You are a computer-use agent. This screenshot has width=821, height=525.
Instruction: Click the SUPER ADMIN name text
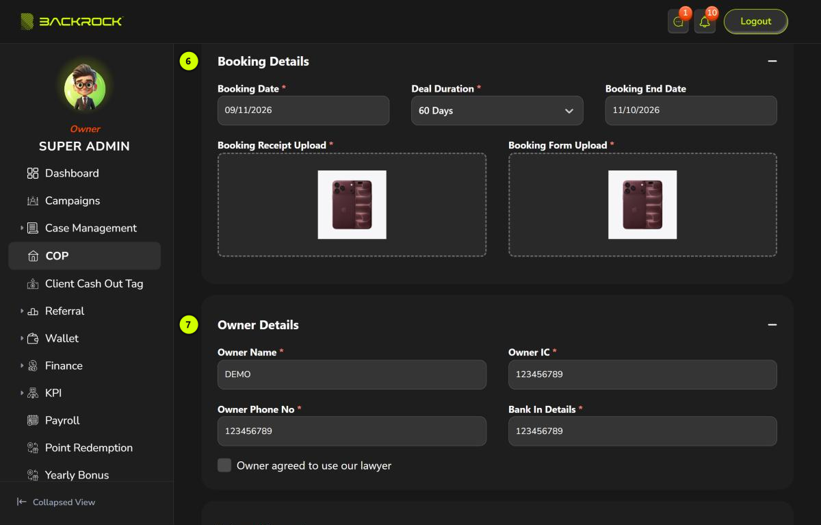coord(84,146)
